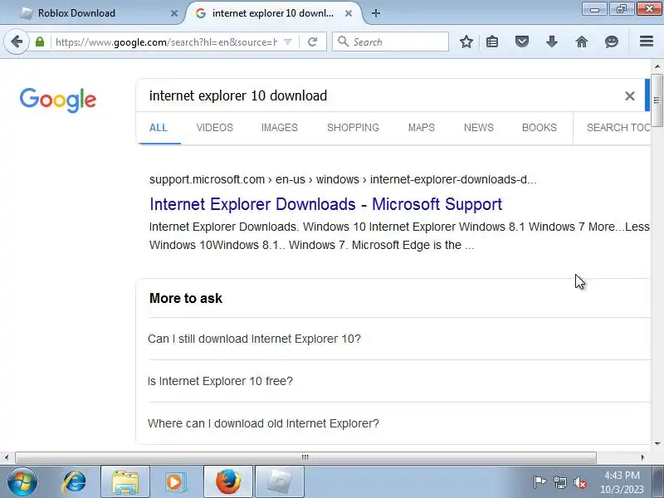Click the address bar URL field
This screenshot has width=664, height=498.
tap(166, 42)
